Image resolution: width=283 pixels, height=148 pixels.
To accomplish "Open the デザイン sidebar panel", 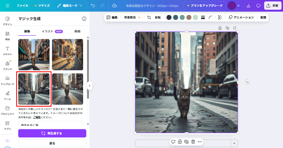I will click(x=7, y=21).
